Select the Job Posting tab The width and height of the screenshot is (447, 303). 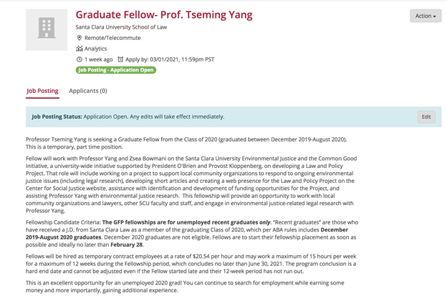click(42, 91)
